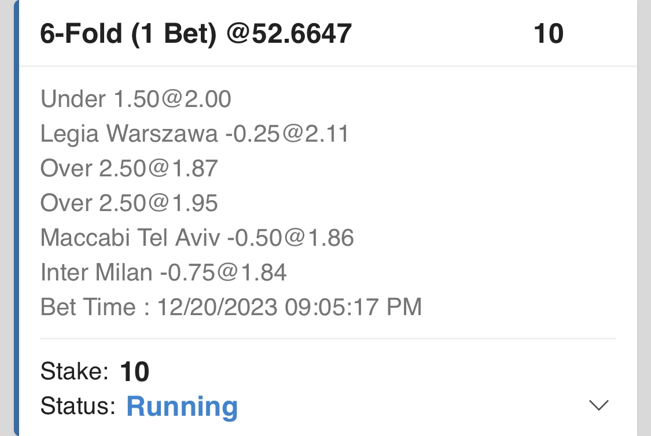Viewport: 651px width, 436px height.
Task: Select the header stake amount 10
Action: tap(548, 34)
